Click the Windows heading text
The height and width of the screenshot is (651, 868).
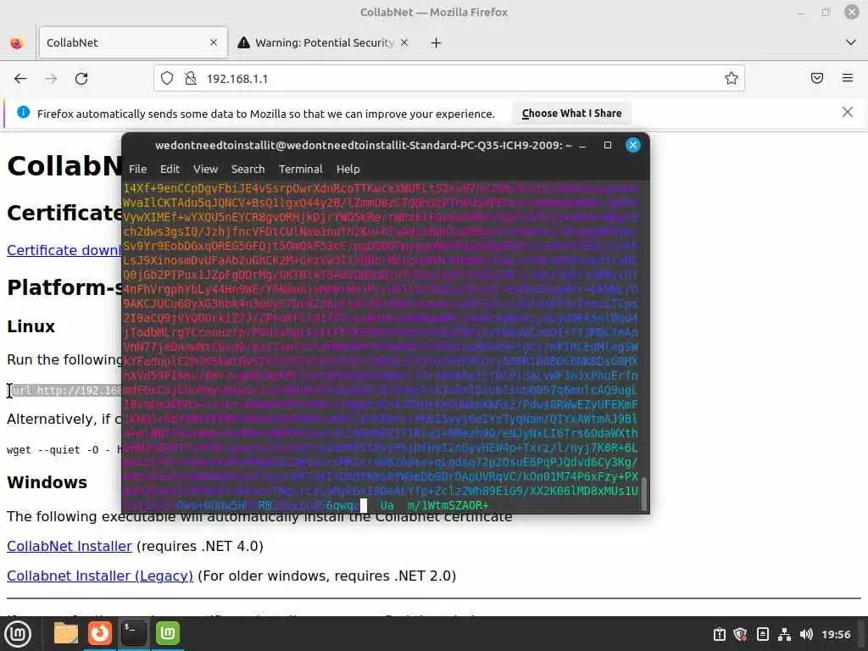point(47,482)
